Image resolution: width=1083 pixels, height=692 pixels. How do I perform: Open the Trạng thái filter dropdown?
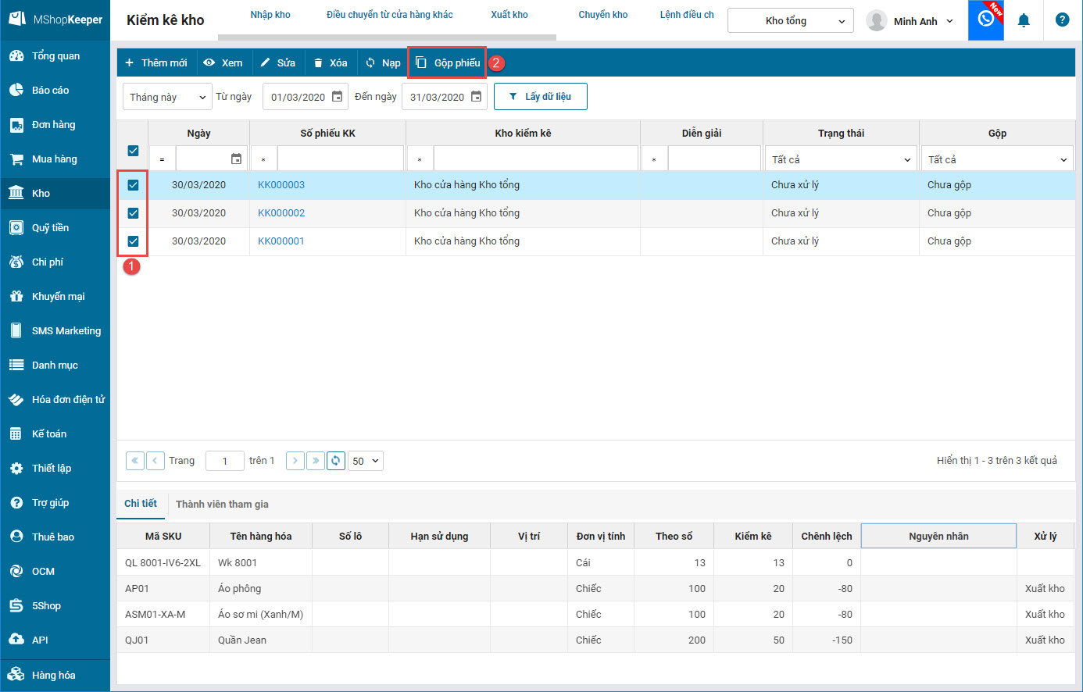coord(841,159)
